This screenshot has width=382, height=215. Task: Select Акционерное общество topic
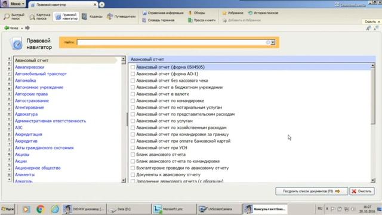click(x=38, y=168)
